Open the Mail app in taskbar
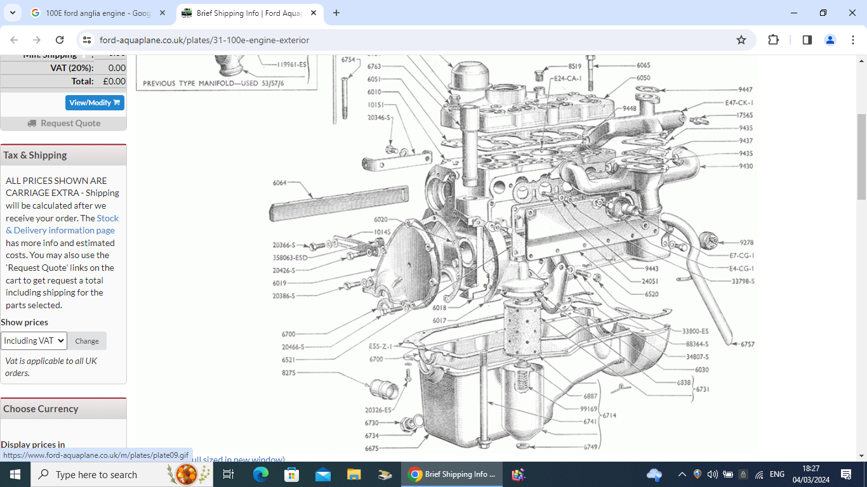This screenshot has width=867, height=487. [x=323, y=474]
